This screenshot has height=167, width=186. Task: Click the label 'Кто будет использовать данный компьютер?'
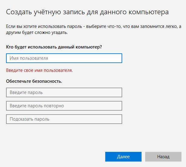pos(54,47)
